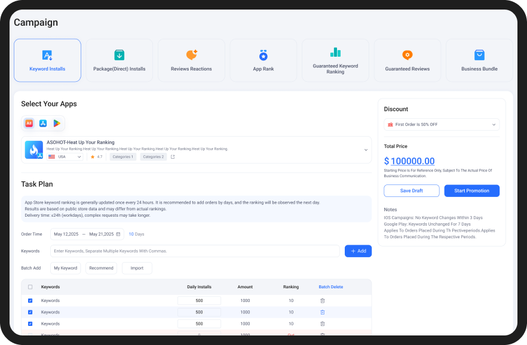Click the Categories 1 tag
The width and height of the screenshot is (527, 345).
pyautogui.click(x=123, y=157)
